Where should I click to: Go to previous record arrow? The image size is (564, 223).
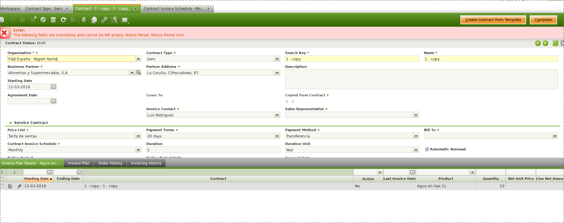click(538, 43)
